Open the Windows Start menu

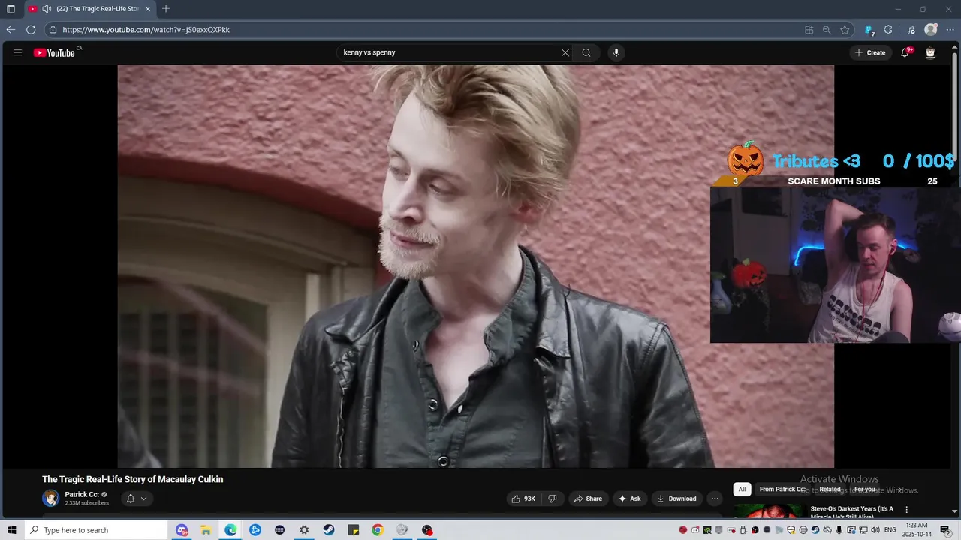pos(12,530)
